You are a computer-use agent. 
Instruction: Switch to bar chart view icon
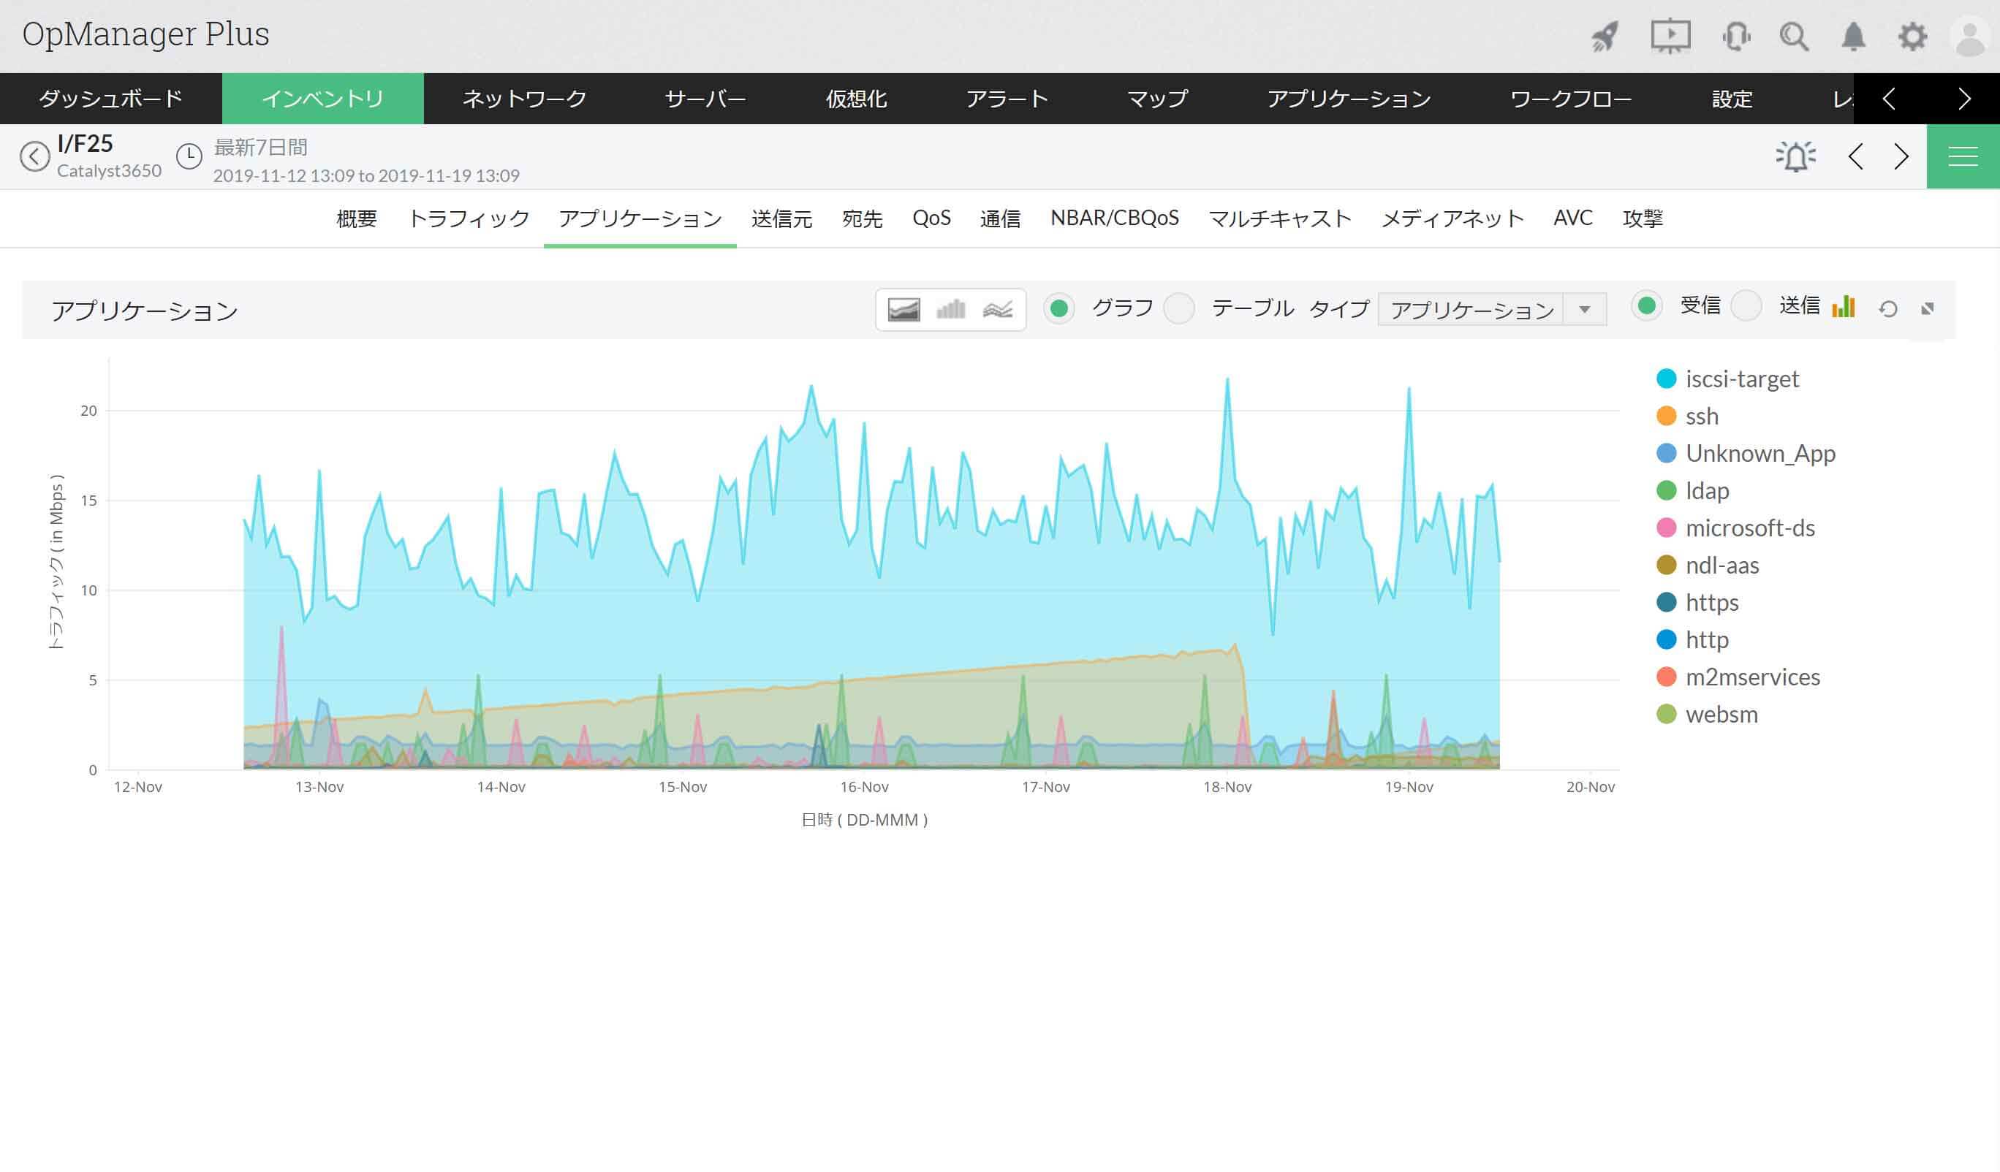click(950, 310)
